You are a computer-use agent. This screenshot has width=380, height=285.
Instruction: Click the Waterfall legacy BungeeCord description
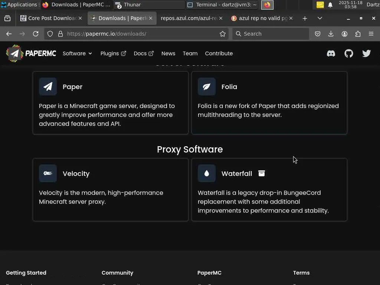263,202
